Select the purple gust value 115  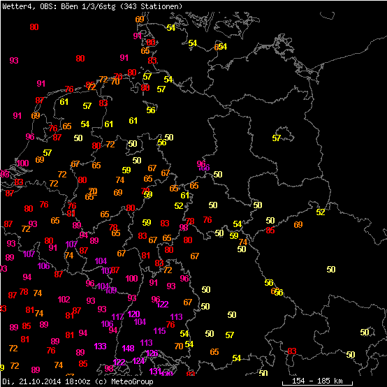[x=159, y=330]
